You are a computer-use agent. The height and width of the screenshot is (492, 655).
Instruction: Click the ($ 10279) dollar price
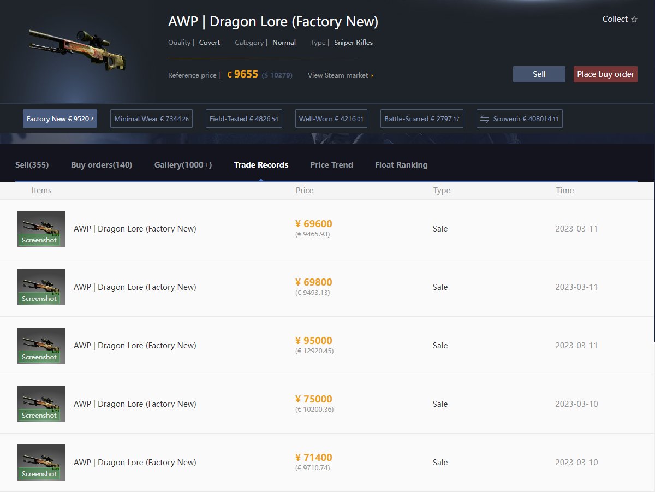coord(277,75)
